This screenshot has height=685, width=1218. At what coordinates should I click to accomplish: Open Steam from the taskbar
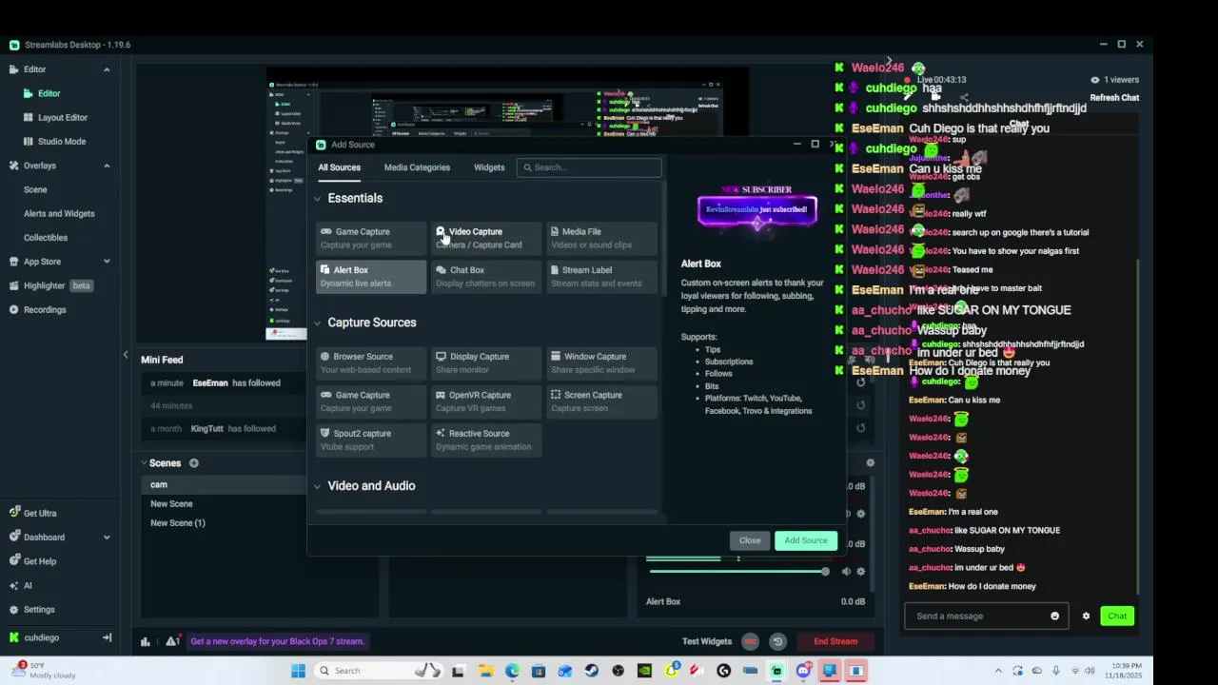pyautogui.click(x=592, y=671)
